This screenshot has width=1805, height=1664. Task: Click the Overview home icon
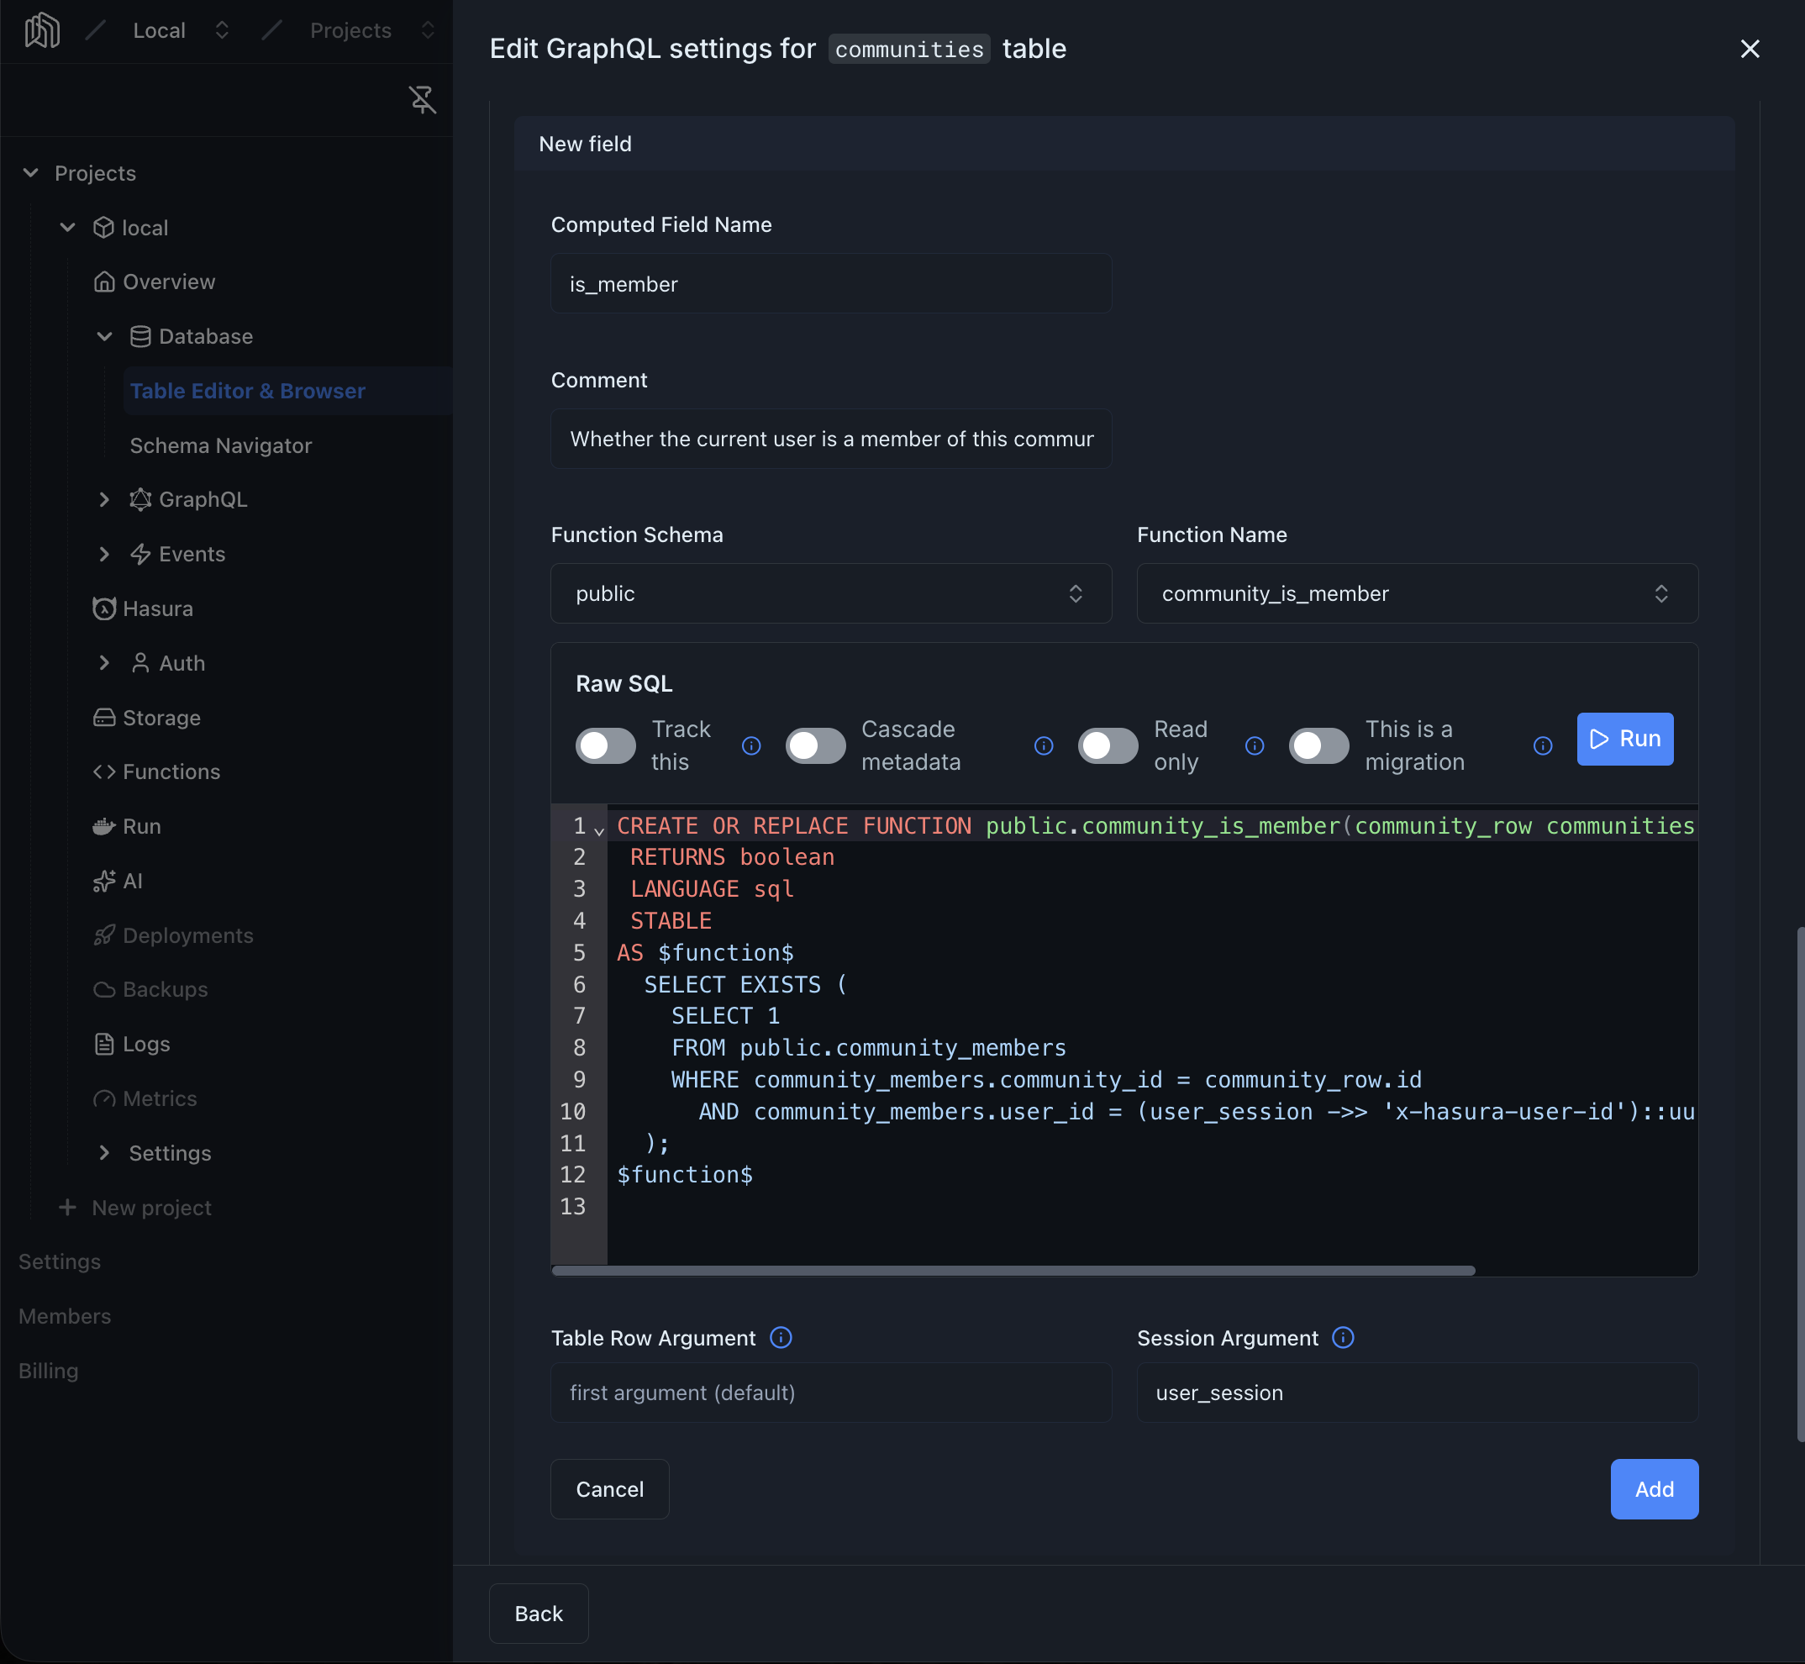[x=104, y=282]
